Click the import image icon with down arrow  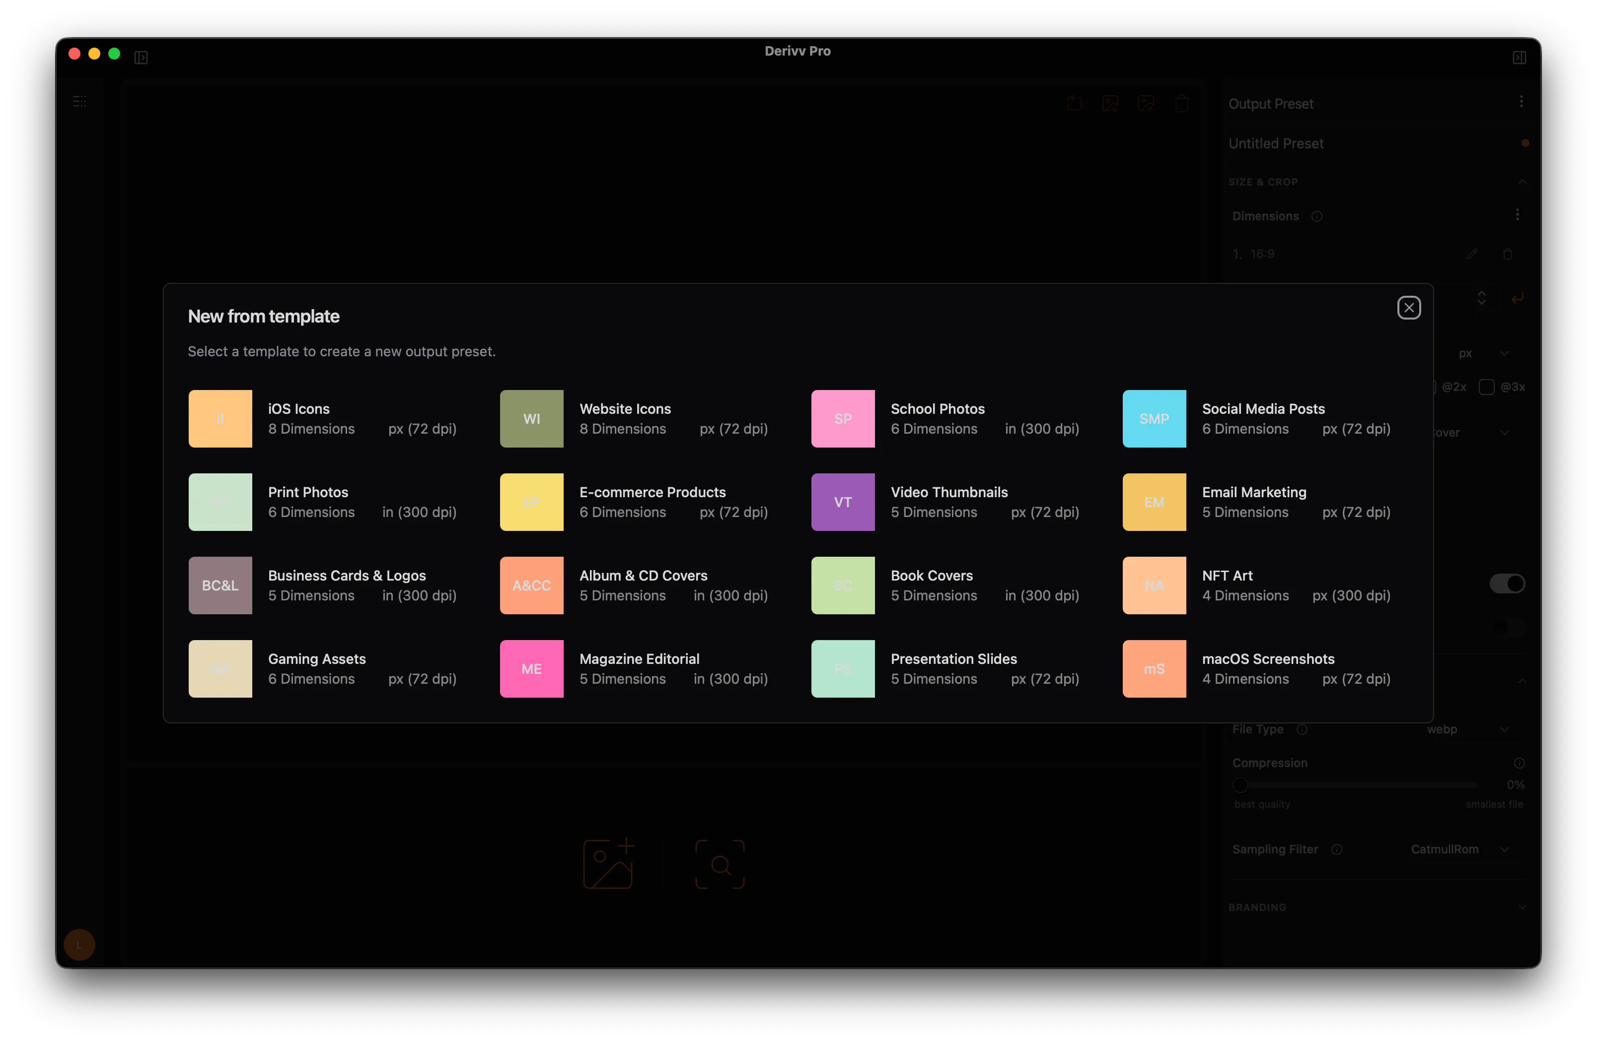click(1110, 103)
